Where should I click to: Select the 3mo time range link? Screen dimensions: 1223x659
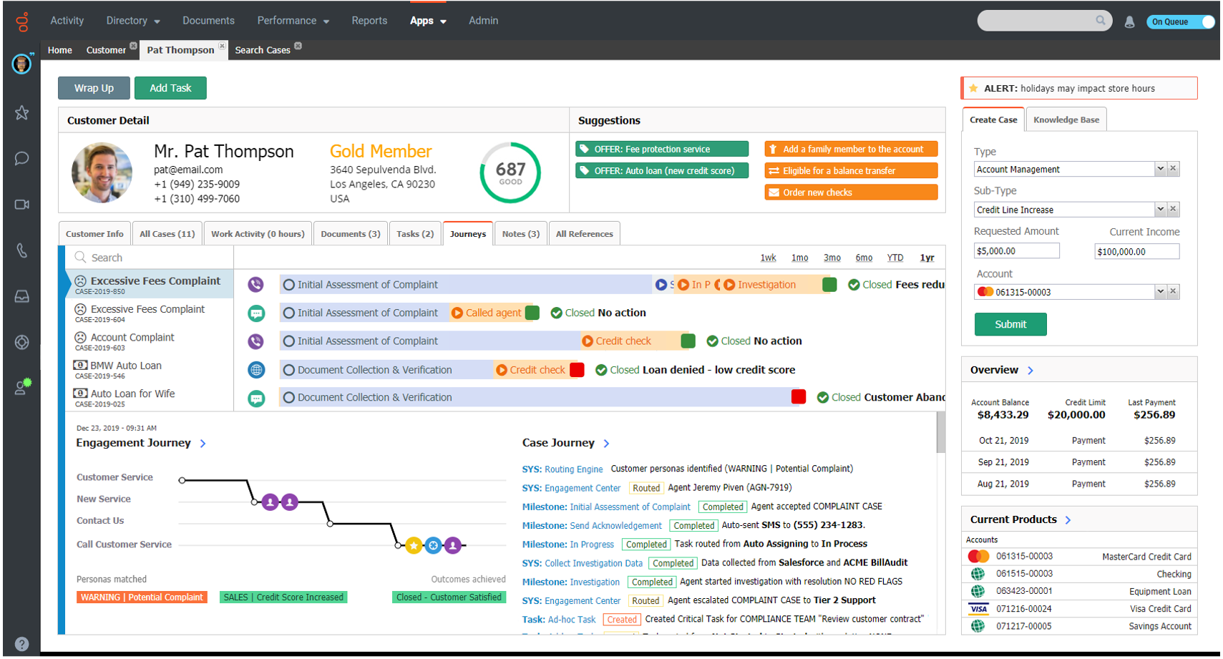[832, 258]
